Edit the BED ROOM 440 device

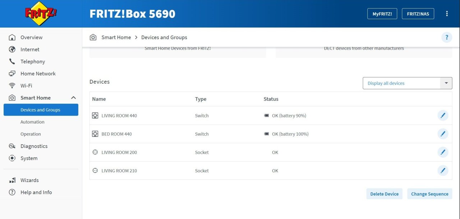tap(443, 134)
